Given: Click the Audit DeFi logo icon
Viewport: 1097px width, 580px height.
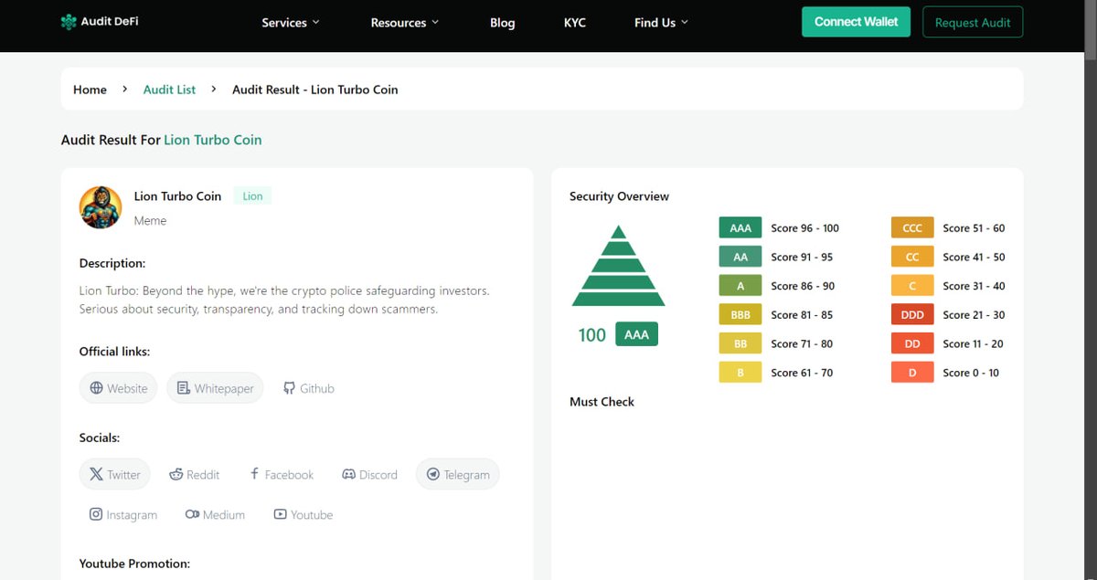Looking at the screenshot, I should coord(68,20).
